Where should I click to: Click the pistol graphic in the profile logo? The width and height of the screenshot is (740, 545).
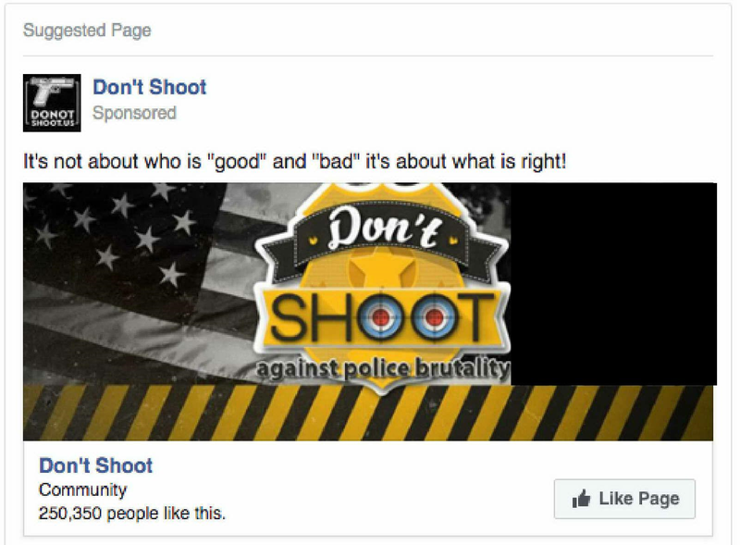pyautogui.click(x=51, y=90)
